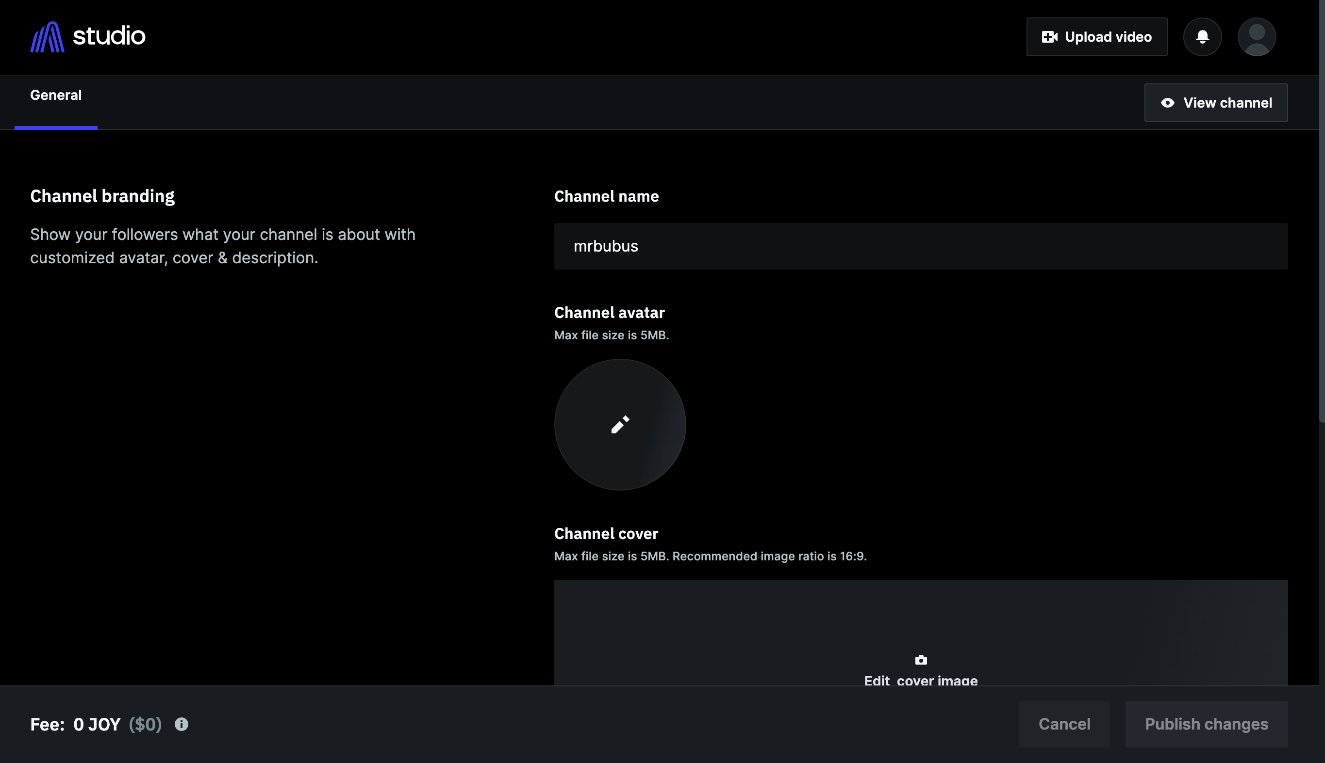Open the fee info tooltip icon
This screenshot has width=1325, height=763.
click(182, 724)
